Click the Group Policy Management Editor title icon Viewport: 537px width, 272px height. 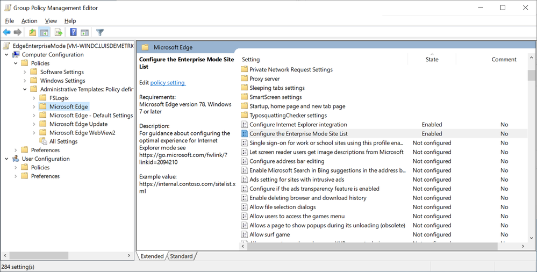coord(8,8)
